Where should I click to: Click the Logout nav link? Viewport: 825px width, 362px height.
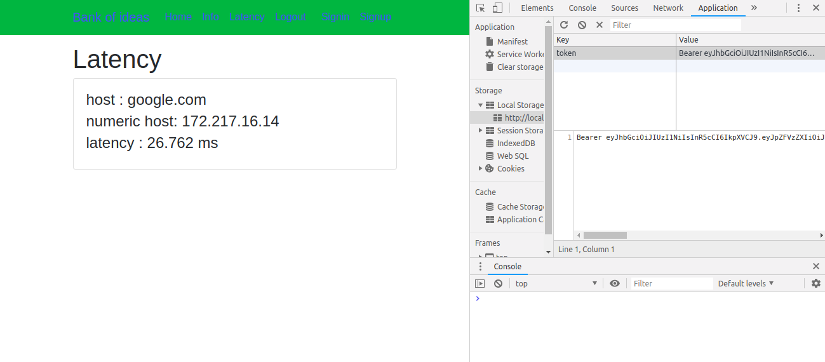point(291,17)
